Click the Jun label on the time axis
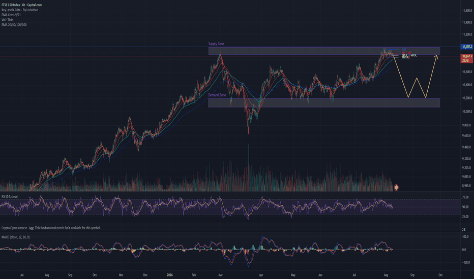The image size is (474, 279). 320,275
